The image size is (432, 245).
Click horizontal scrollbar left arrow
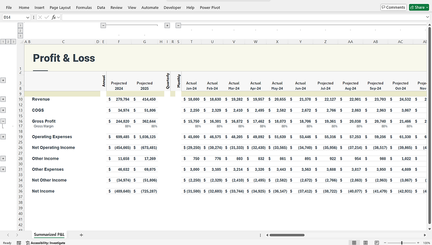pyautogui.click(x=267, y=235)
